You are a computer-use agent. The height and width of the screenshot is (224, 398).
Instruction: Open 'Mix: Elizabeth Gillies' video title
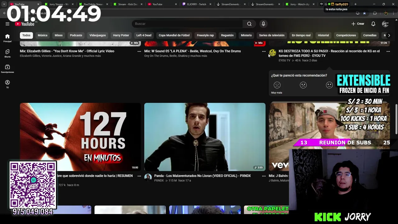(x=67, y=51)
